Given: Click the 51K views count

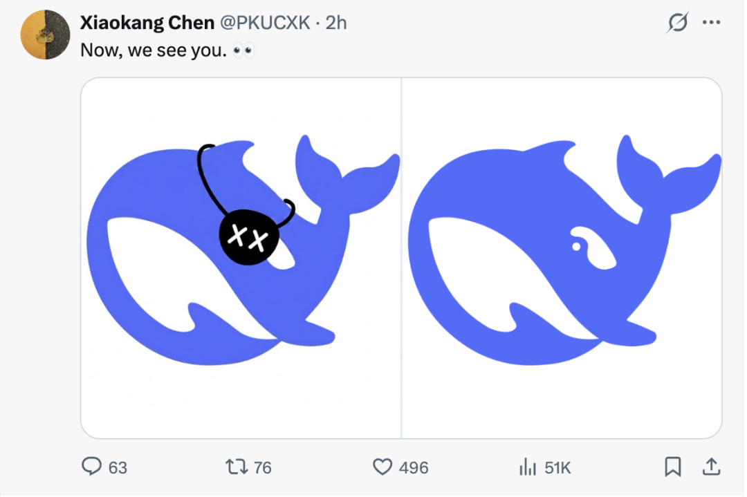Looking at the screenshot, I should 557,468.
